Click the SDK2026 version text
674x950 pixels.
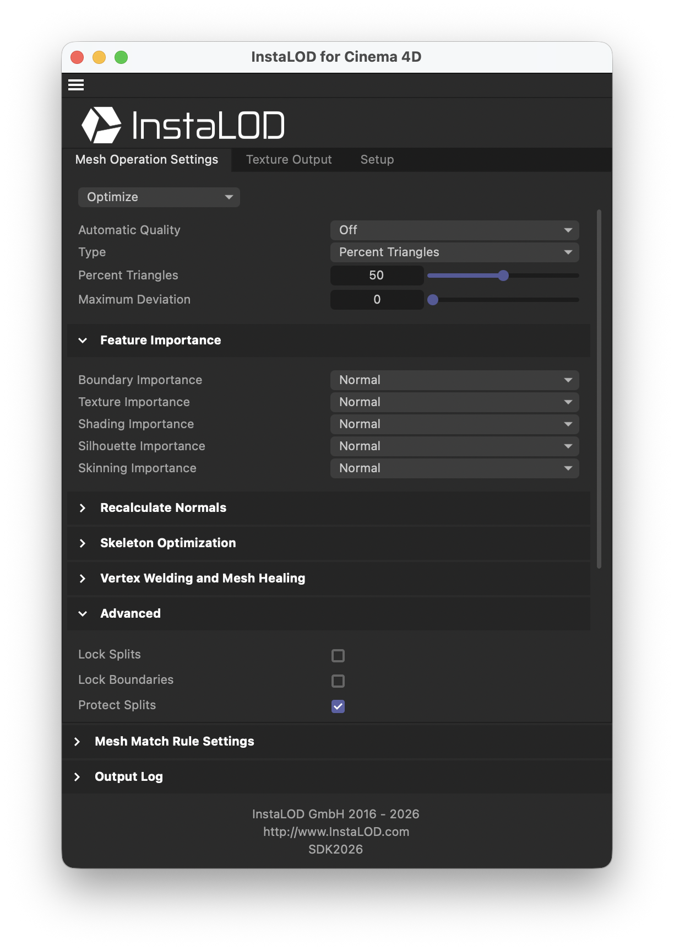pos(336,850)
